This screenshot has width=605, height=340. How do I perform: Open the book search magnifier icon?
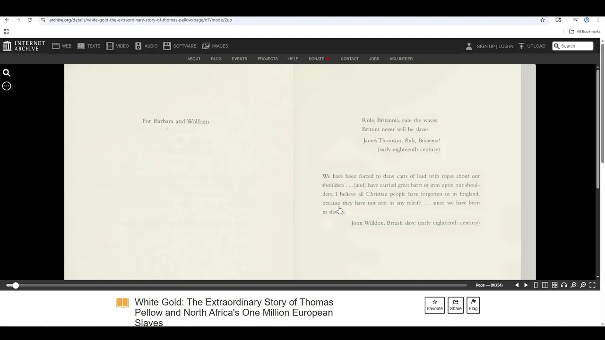[7, 73]
